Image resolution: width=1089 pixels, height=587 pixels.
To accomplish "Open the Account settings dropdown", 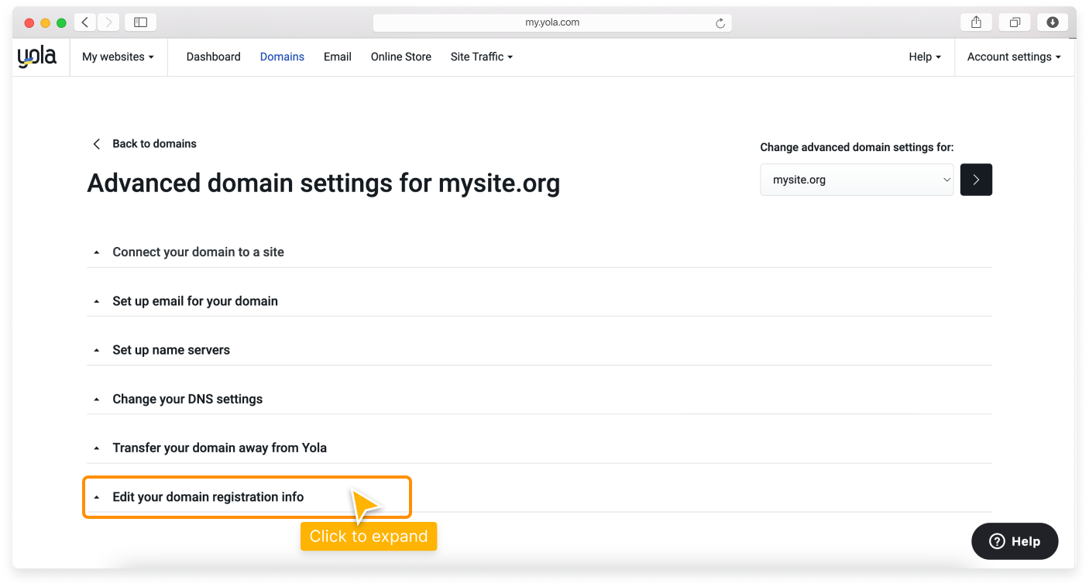I will pos(1013,57).
